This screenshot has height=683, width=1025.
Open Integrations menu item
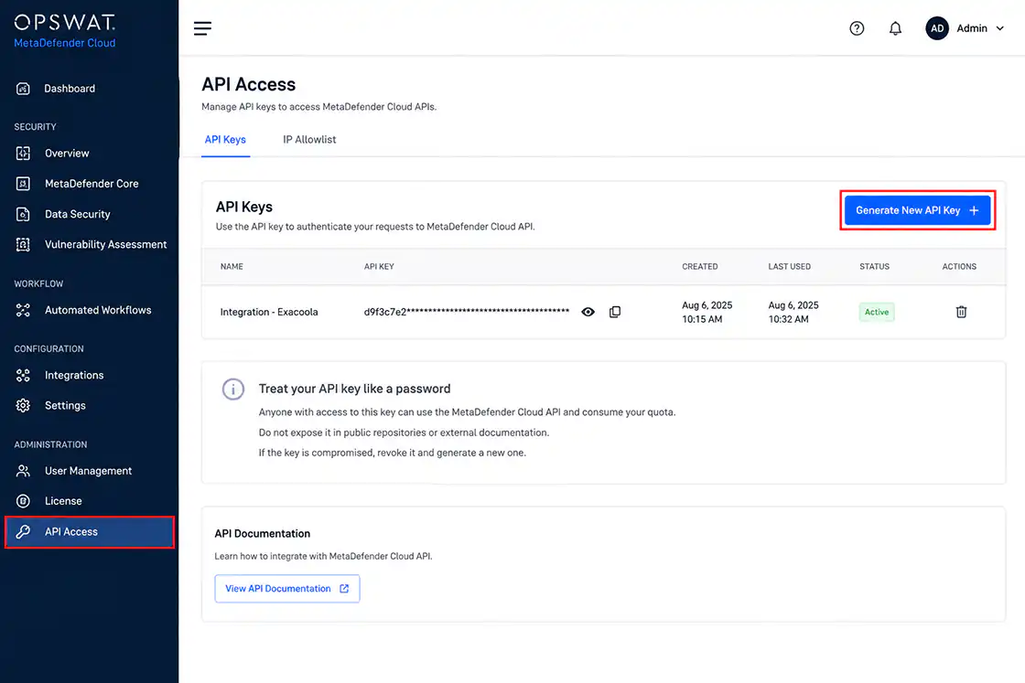(74, 376)
